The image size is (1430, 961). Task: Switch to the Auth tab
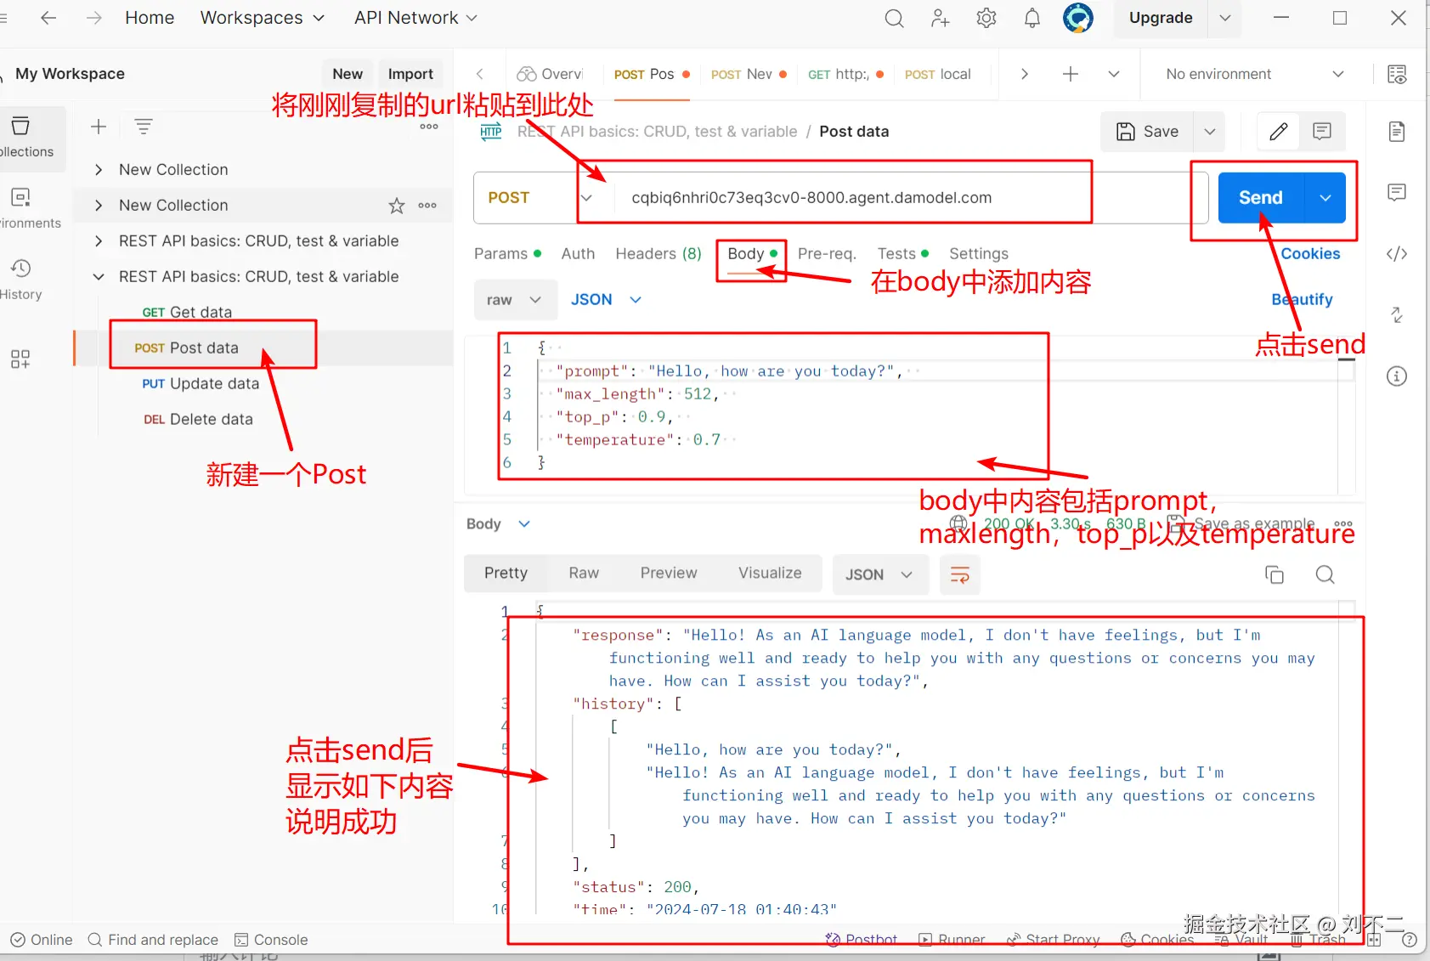[578, 254]
